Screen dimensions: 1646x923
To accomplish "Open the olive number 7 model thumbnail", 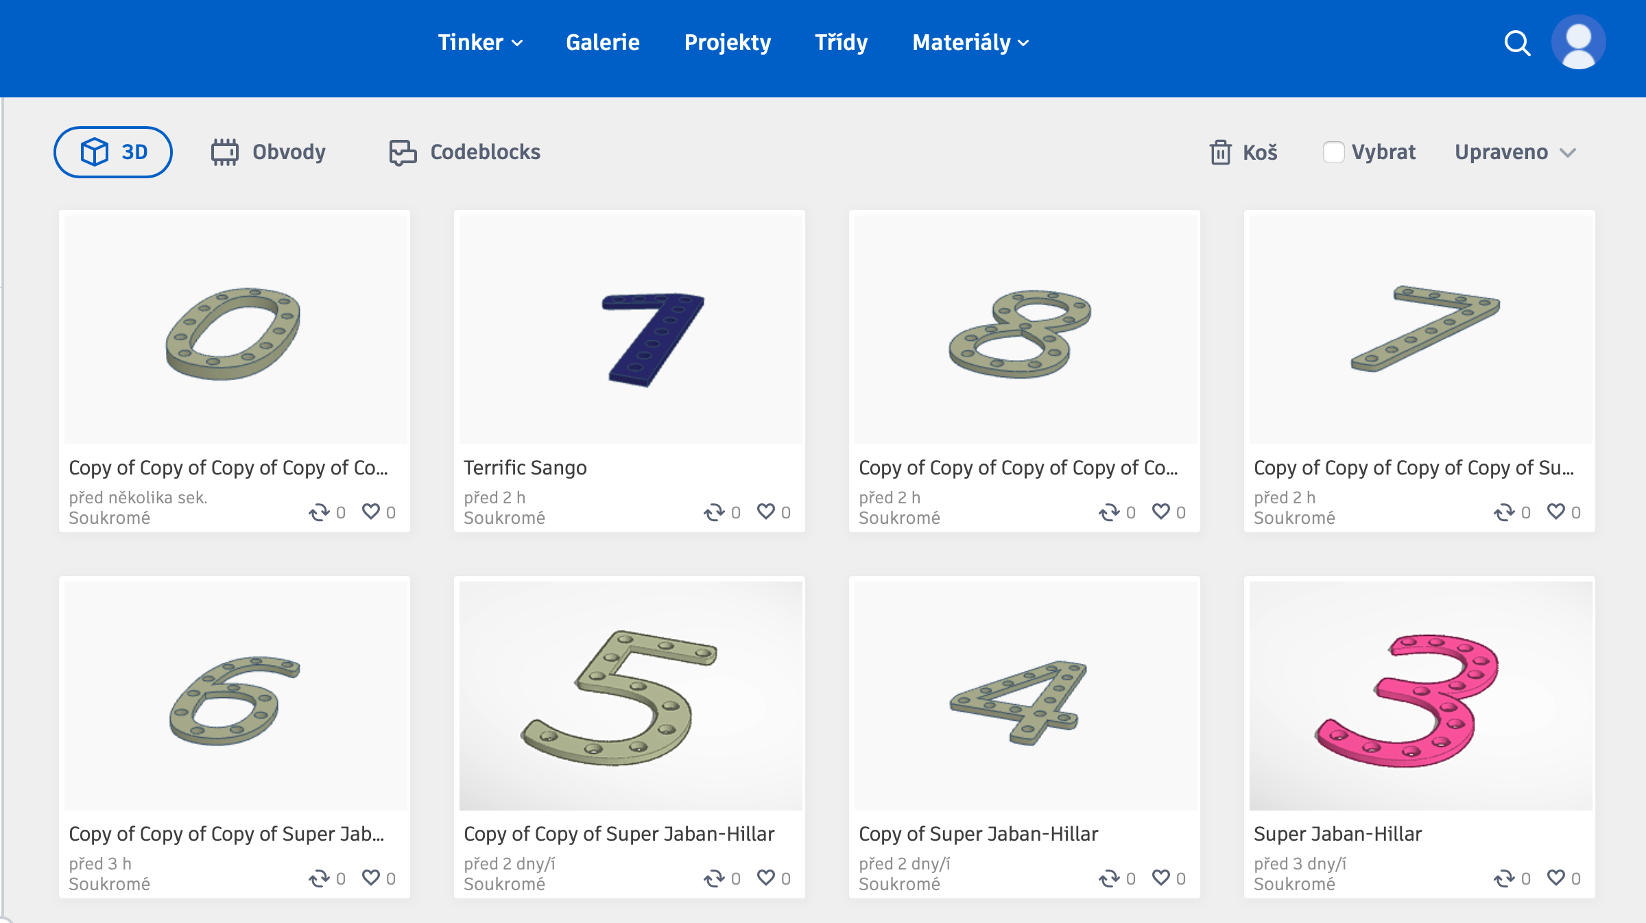I will point(1420,329).
